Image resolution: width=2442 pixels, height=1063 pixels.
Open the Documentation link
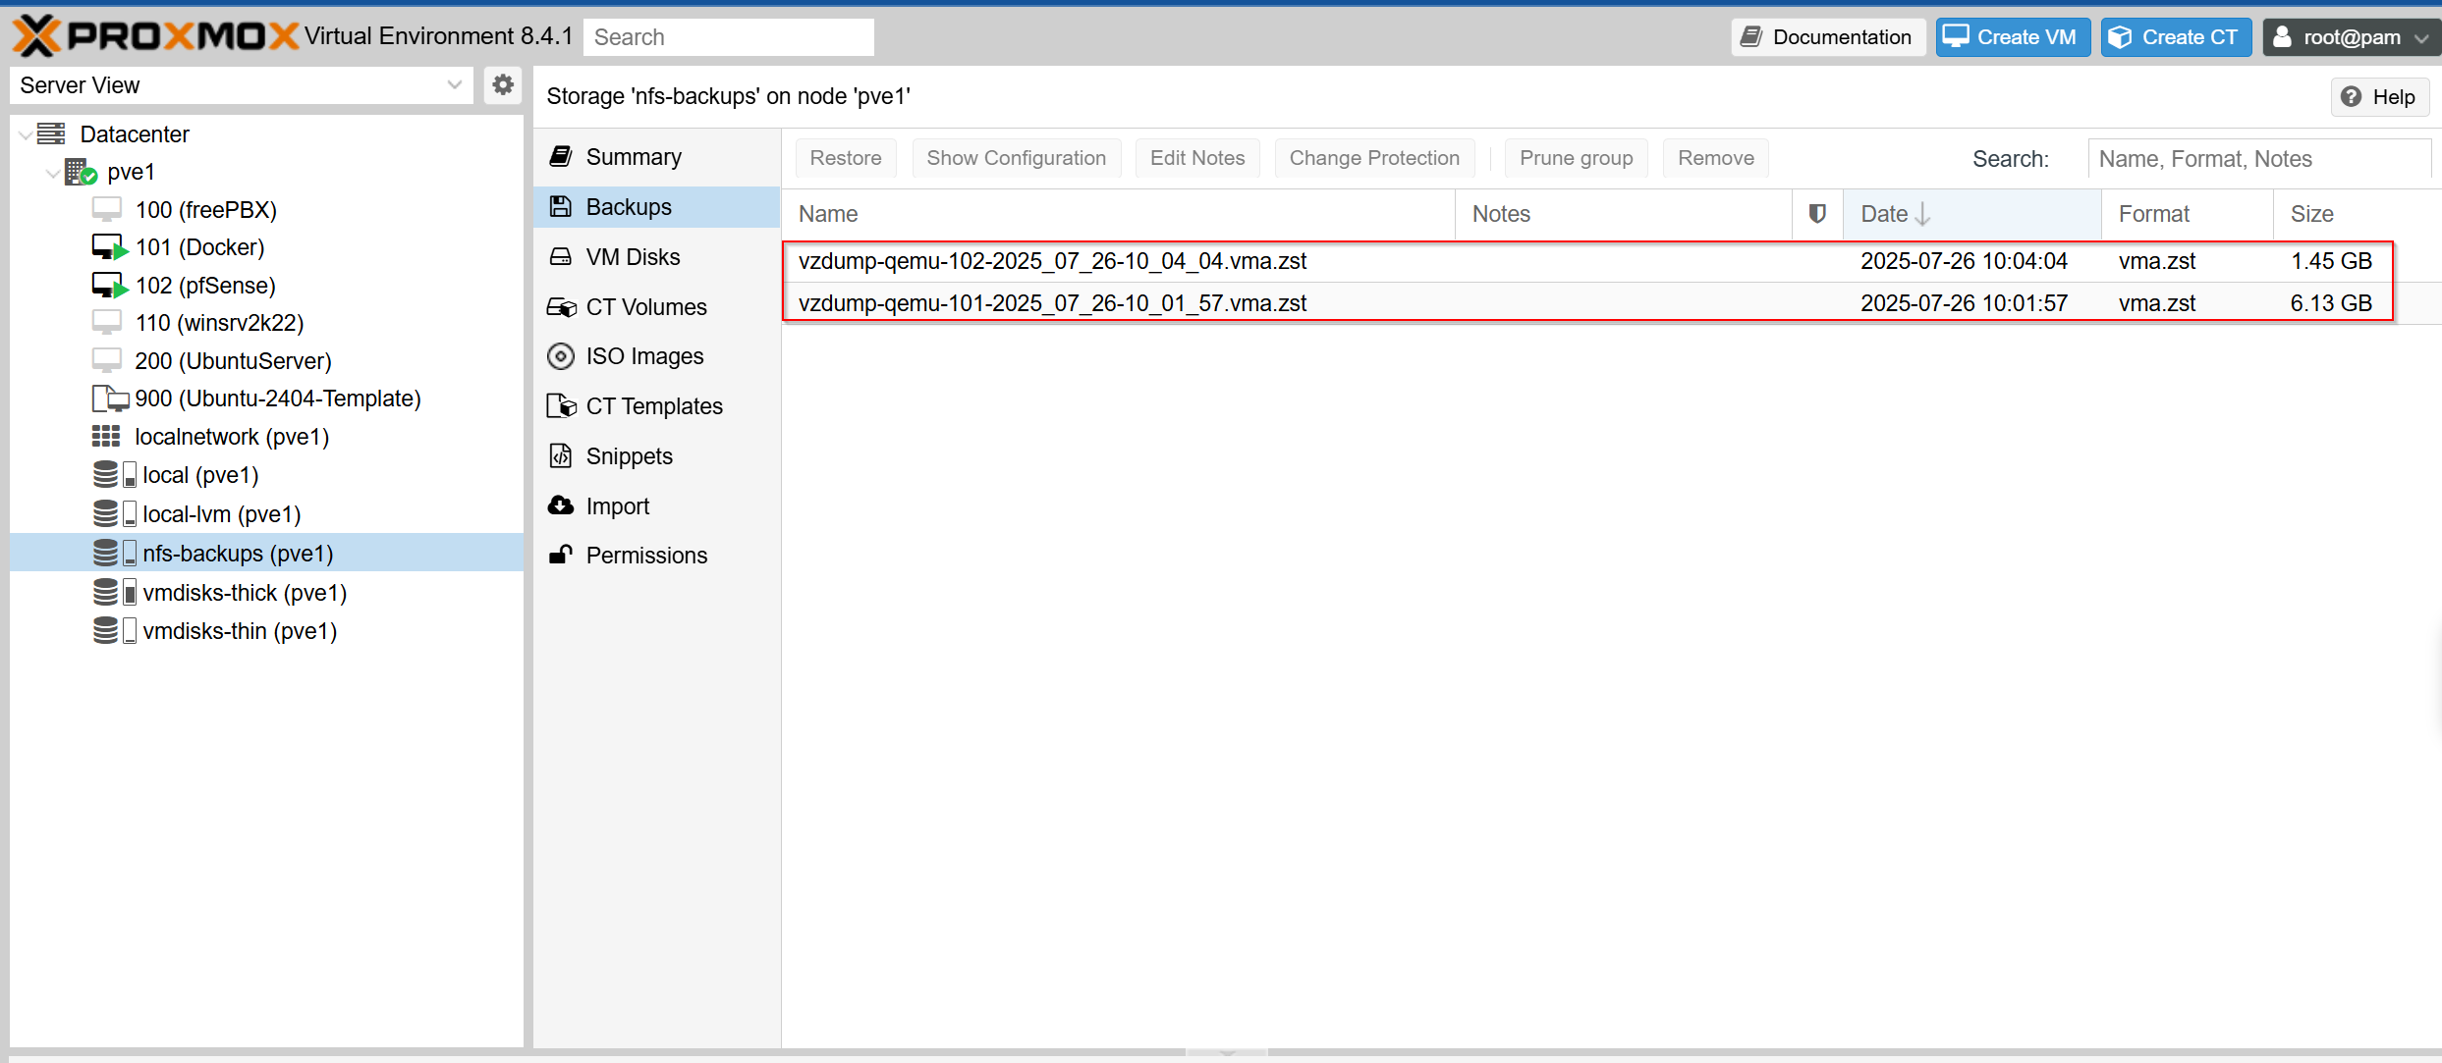click(1827, 37)
